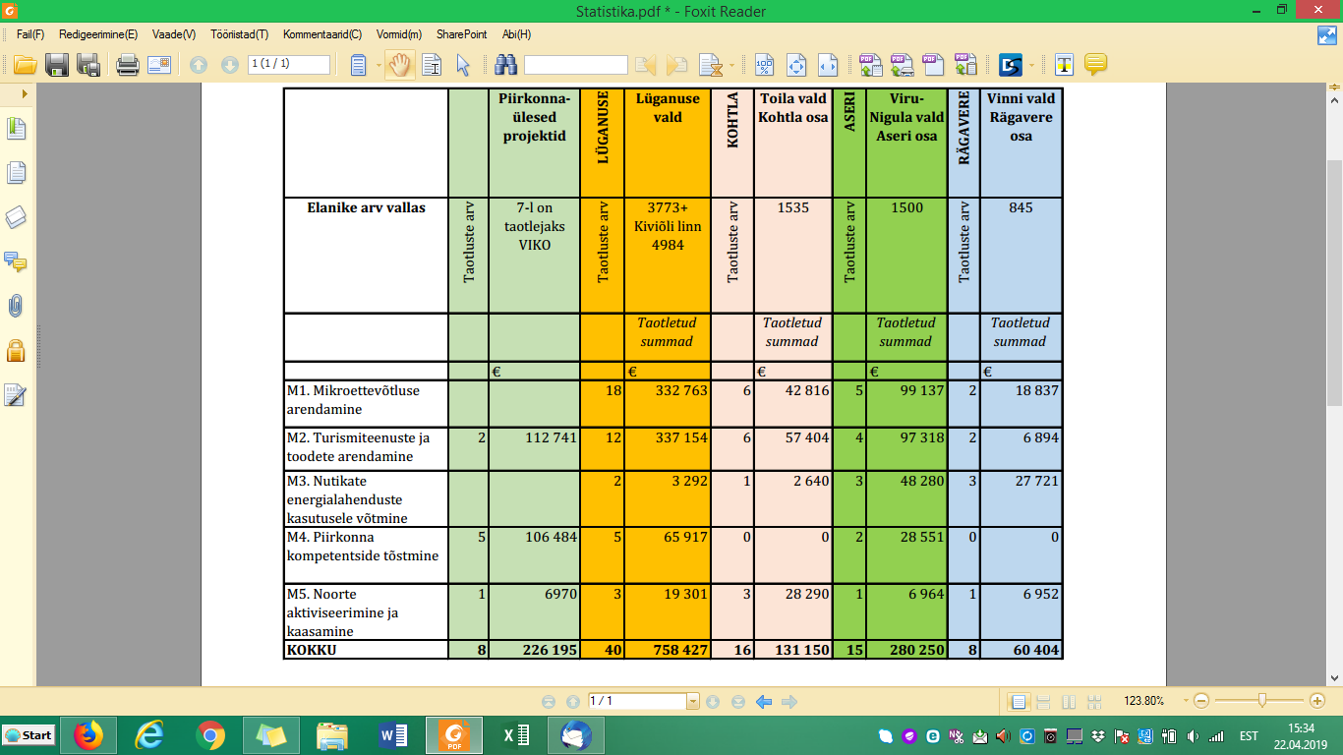Open the Vormid(m) menu
This screenshot has height=755, width=1343.
tap(398, 34)
